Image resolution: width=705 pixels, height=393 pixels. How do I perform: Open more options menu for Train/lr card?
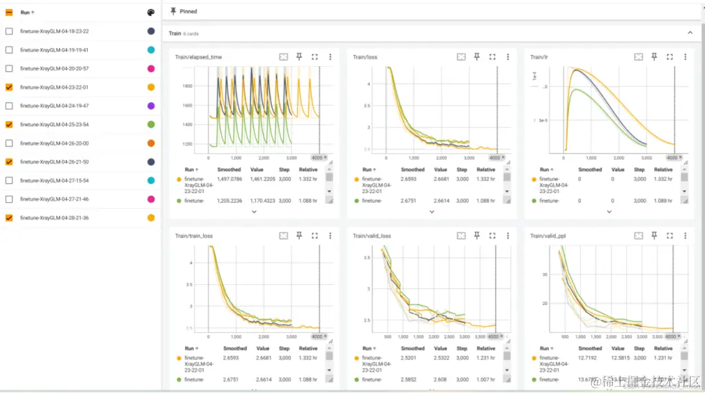click(685, 57)
